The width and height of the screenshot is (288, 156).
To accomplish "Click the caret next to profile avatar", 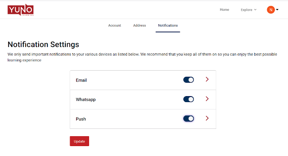I will (277, 10).
